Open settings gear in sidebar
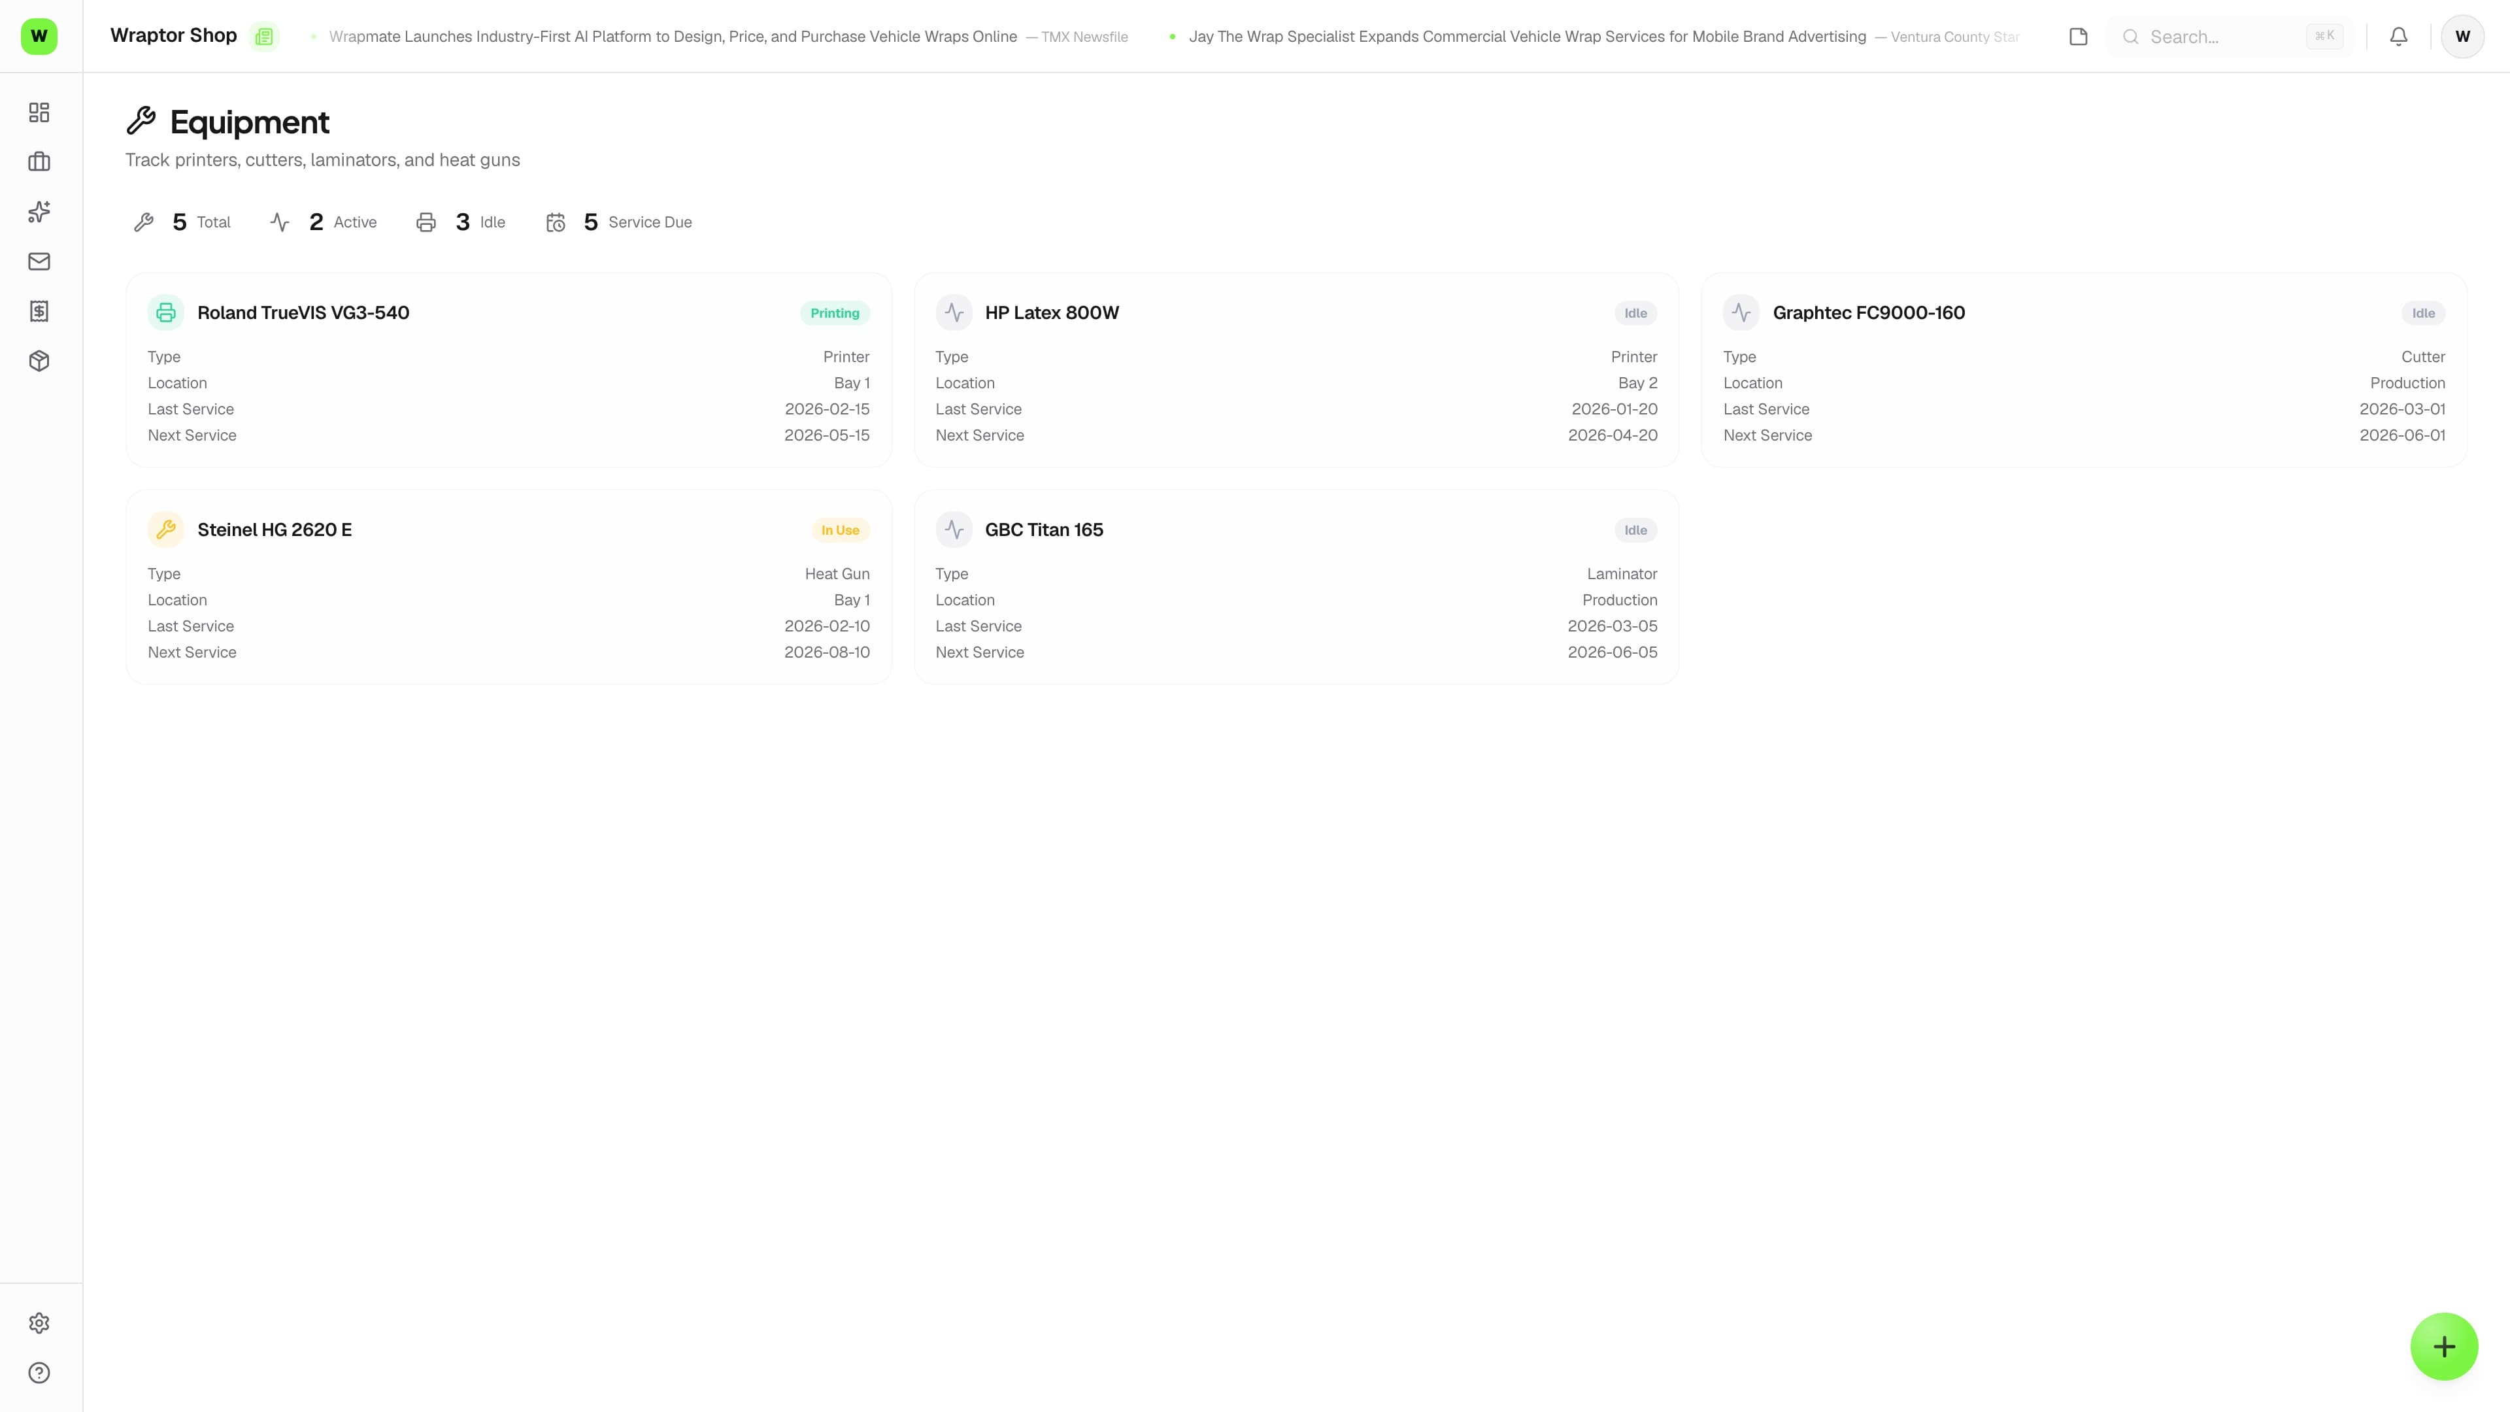The width and height of the screenshot is (2510, 1412). click(x=39, y=1323)
